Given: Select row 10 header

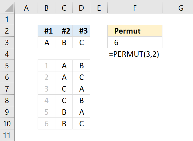Looking at the screenshot, I should pyautogui.click(x=7, y=124).
